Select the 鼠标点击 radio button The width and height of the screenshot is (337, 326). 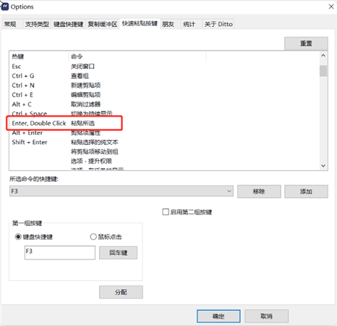[93, 237]
